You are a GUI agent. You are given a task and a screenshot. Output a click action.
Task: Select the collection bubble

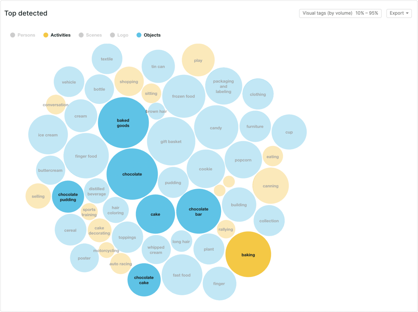pyautogui.click(x=269, y=221)
